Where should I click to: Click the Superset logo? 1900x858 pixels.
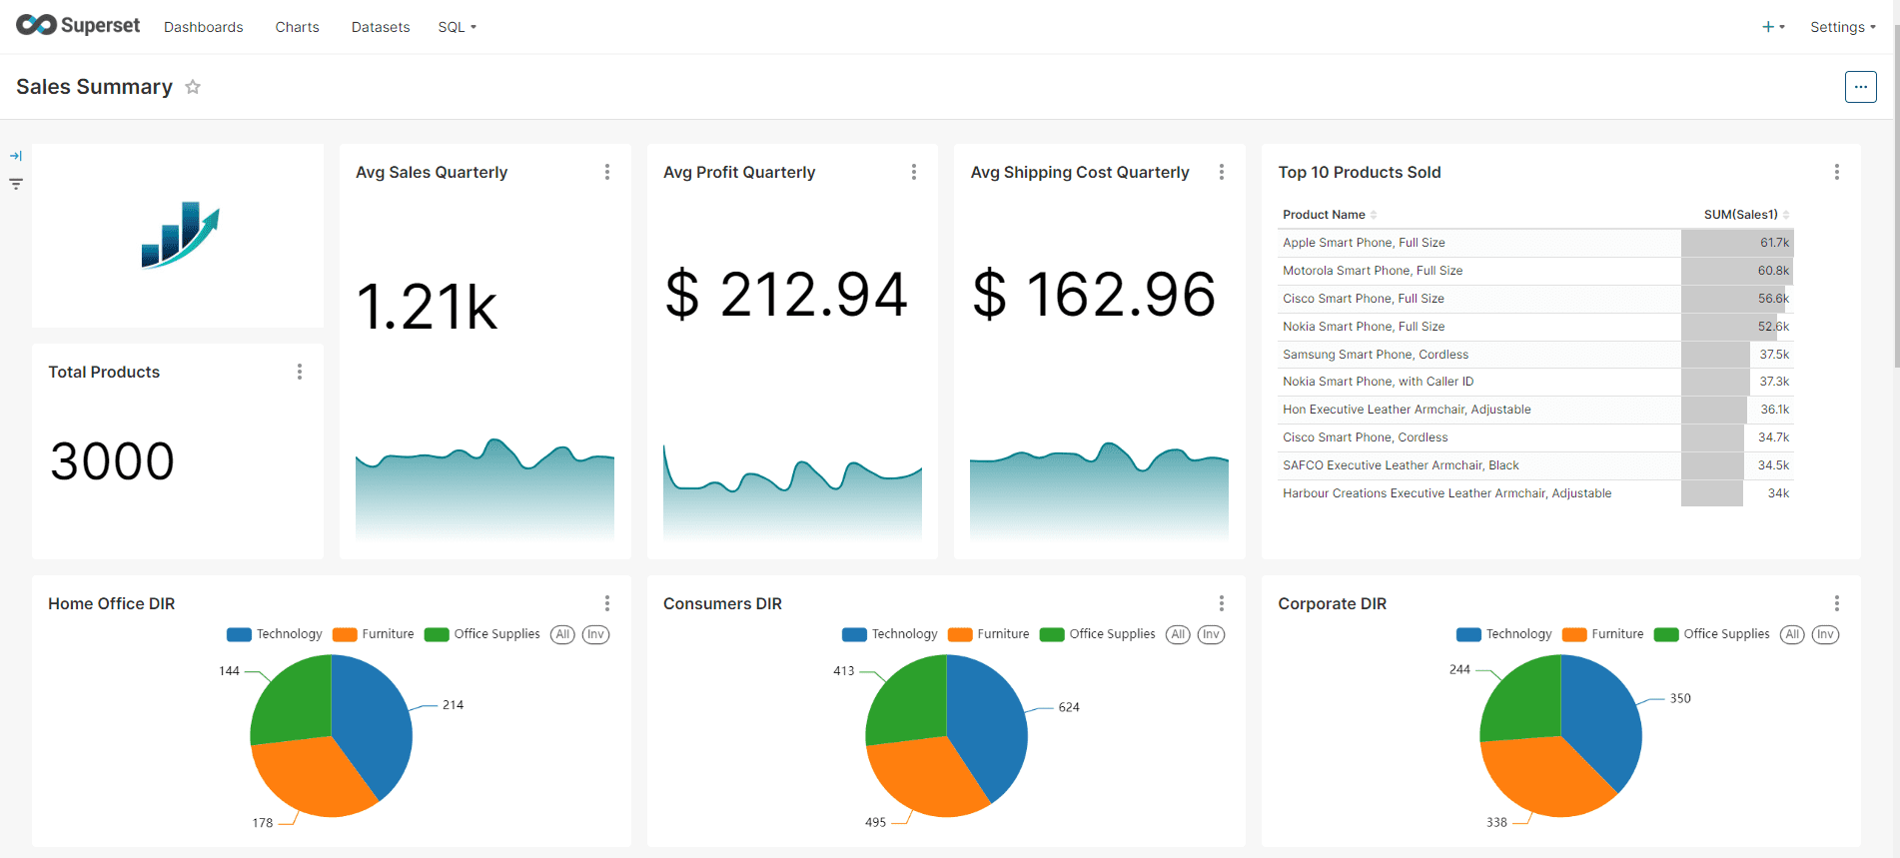pyautogui.click(x=78, y=26)
